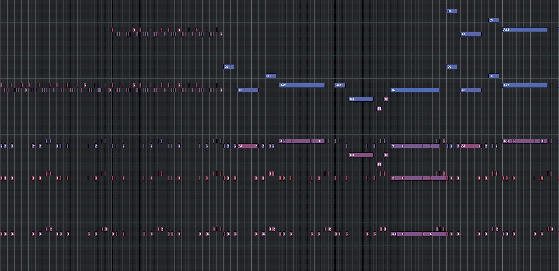The height and width of the screenshot is (271, 559).
Task: Click the A#2 note directly below A#3
Action: 525,85
